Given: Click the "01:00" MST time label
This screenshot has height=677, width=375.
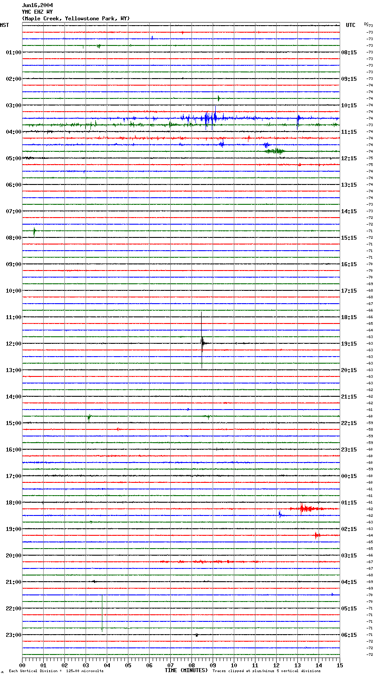Looking at the screenshot, I should point(14,53).
